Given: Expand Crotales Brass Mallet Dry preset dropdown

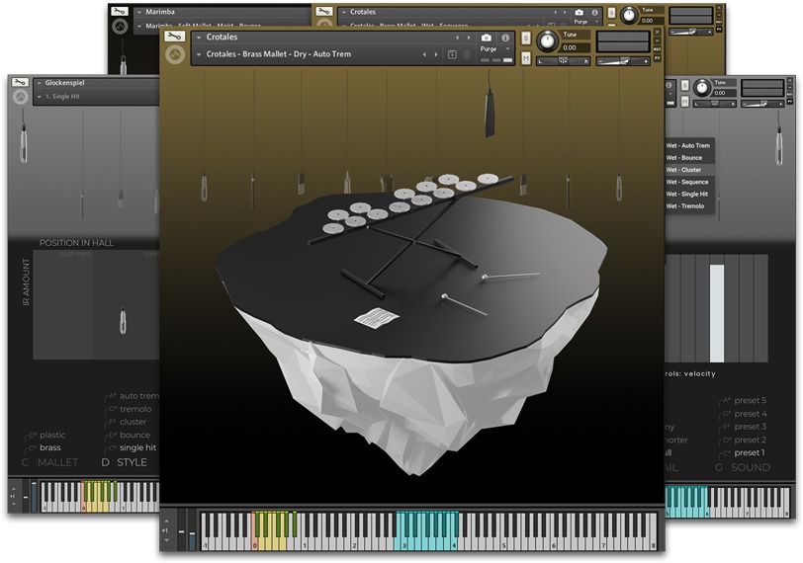Looking at the screenshot, I should pyautogui.click(x=199, y=54).
